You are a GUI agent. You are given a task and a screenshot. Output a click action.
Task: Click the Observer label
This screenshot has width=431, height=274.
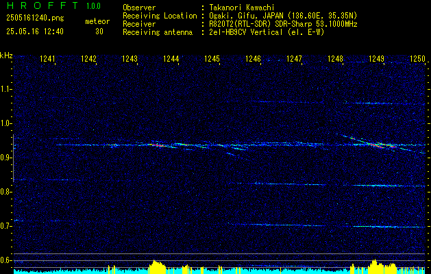tap(139, 8)
